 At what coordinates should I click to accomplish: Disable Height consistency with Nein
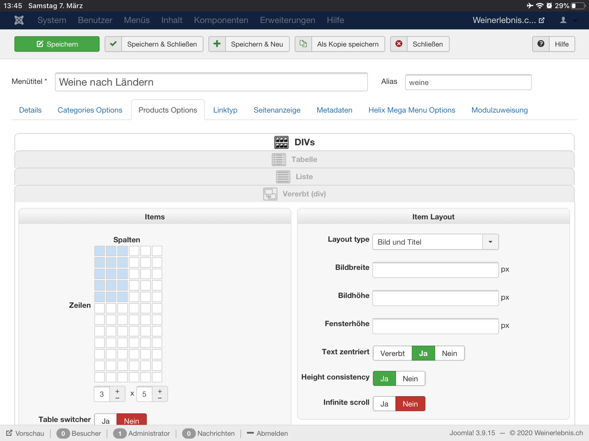tap(410, 379)
